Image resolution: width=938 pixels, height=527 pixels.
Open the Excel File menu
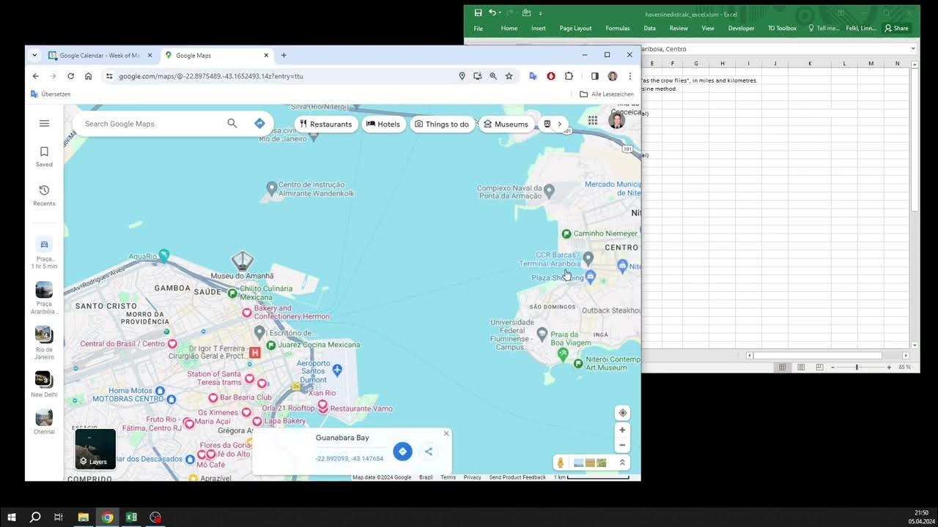point(479,29)
